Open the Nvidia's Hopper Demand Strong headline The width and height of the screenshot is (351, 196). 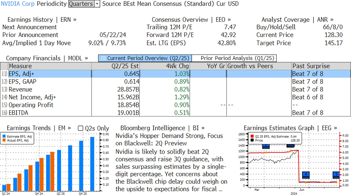[169, 139]
